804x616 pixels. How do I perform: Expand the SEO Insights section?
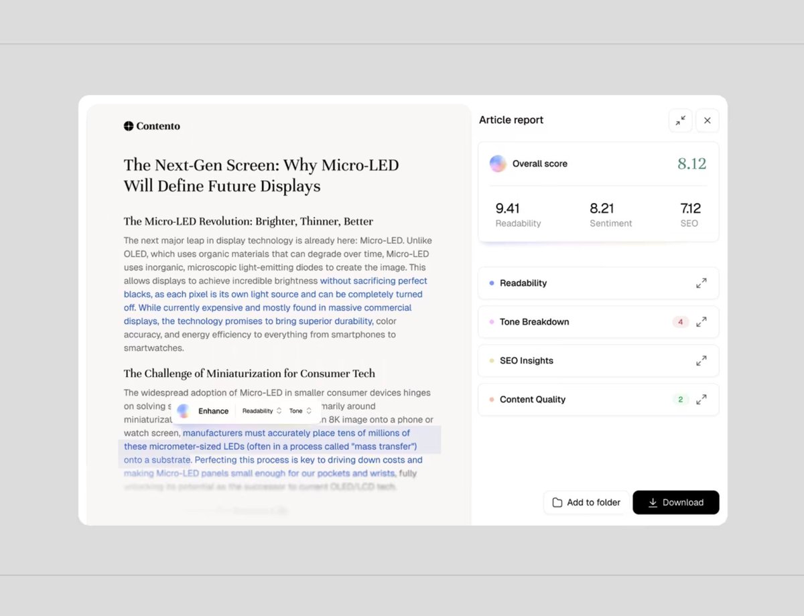(701, 361)
